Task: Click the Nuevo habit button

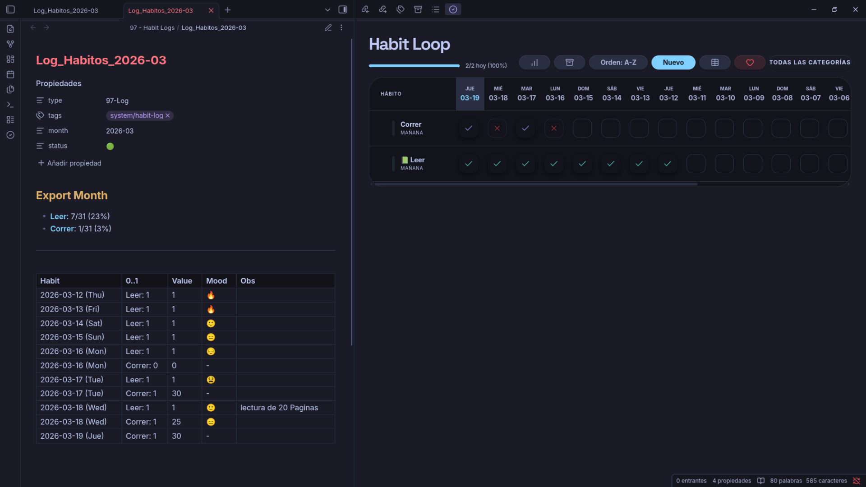Action: click(673, 63)
